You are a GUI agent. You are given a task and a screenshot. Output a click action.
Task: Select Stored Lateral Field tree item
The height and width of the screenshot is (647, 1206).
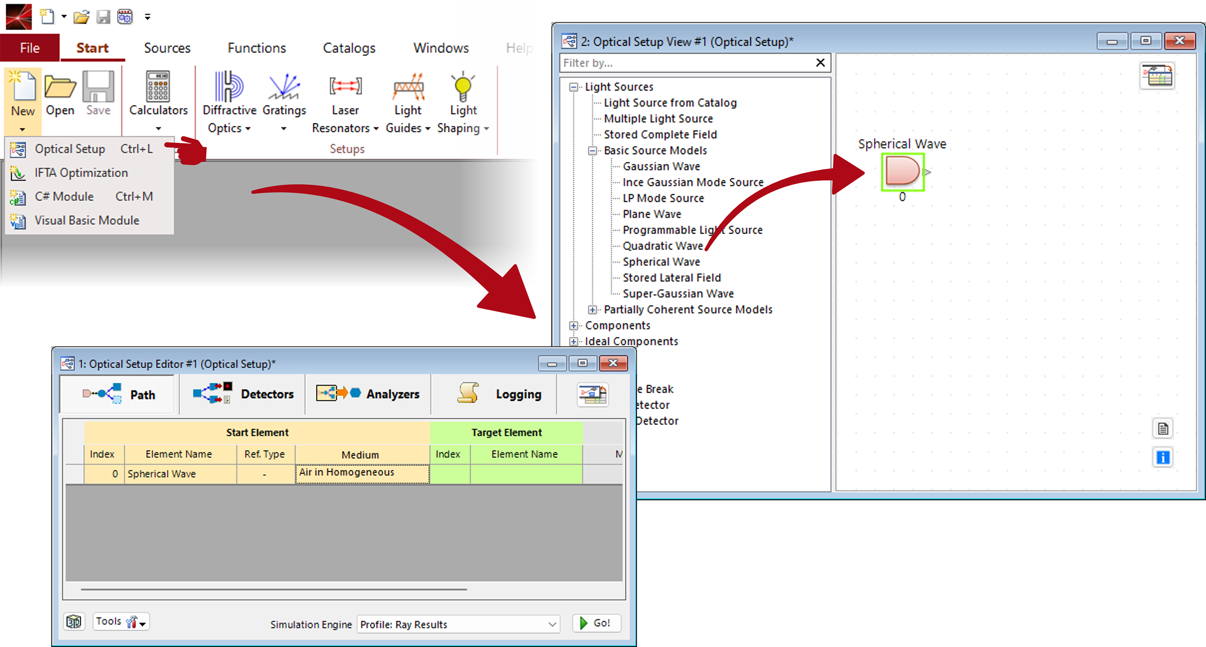pos(671,278)
